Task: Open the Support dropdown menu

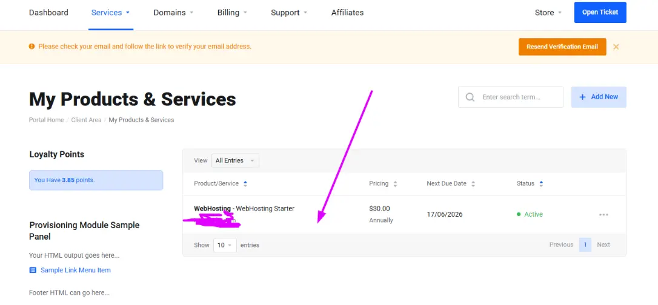Action: 289,13
